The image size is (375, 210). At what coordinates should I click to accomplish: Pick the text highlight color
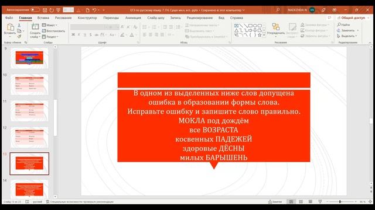coord(122,35)
